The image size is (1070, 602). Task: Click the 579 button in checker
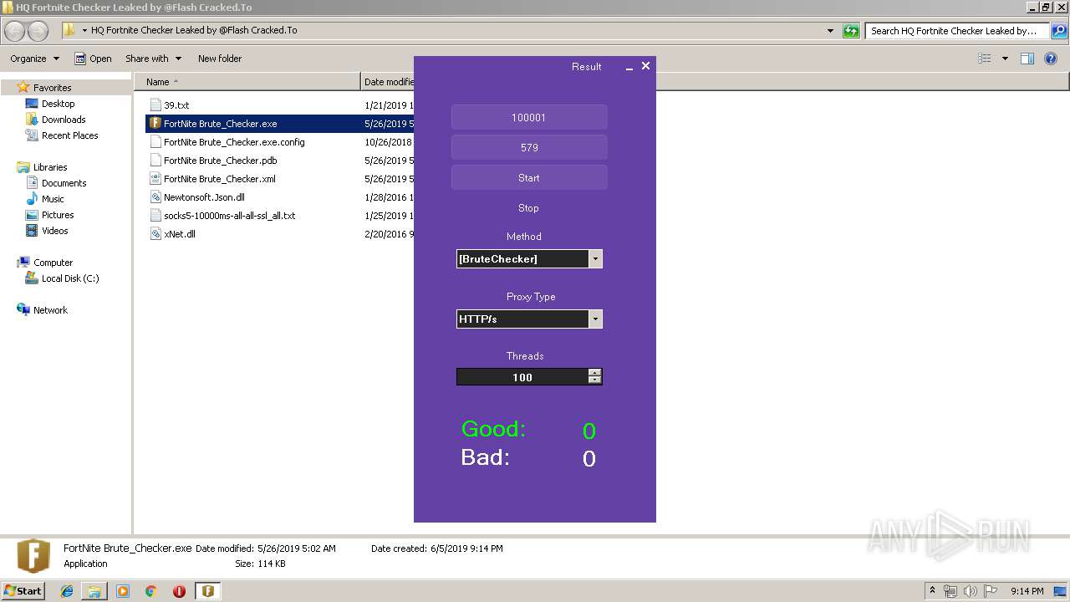point(529,148)
